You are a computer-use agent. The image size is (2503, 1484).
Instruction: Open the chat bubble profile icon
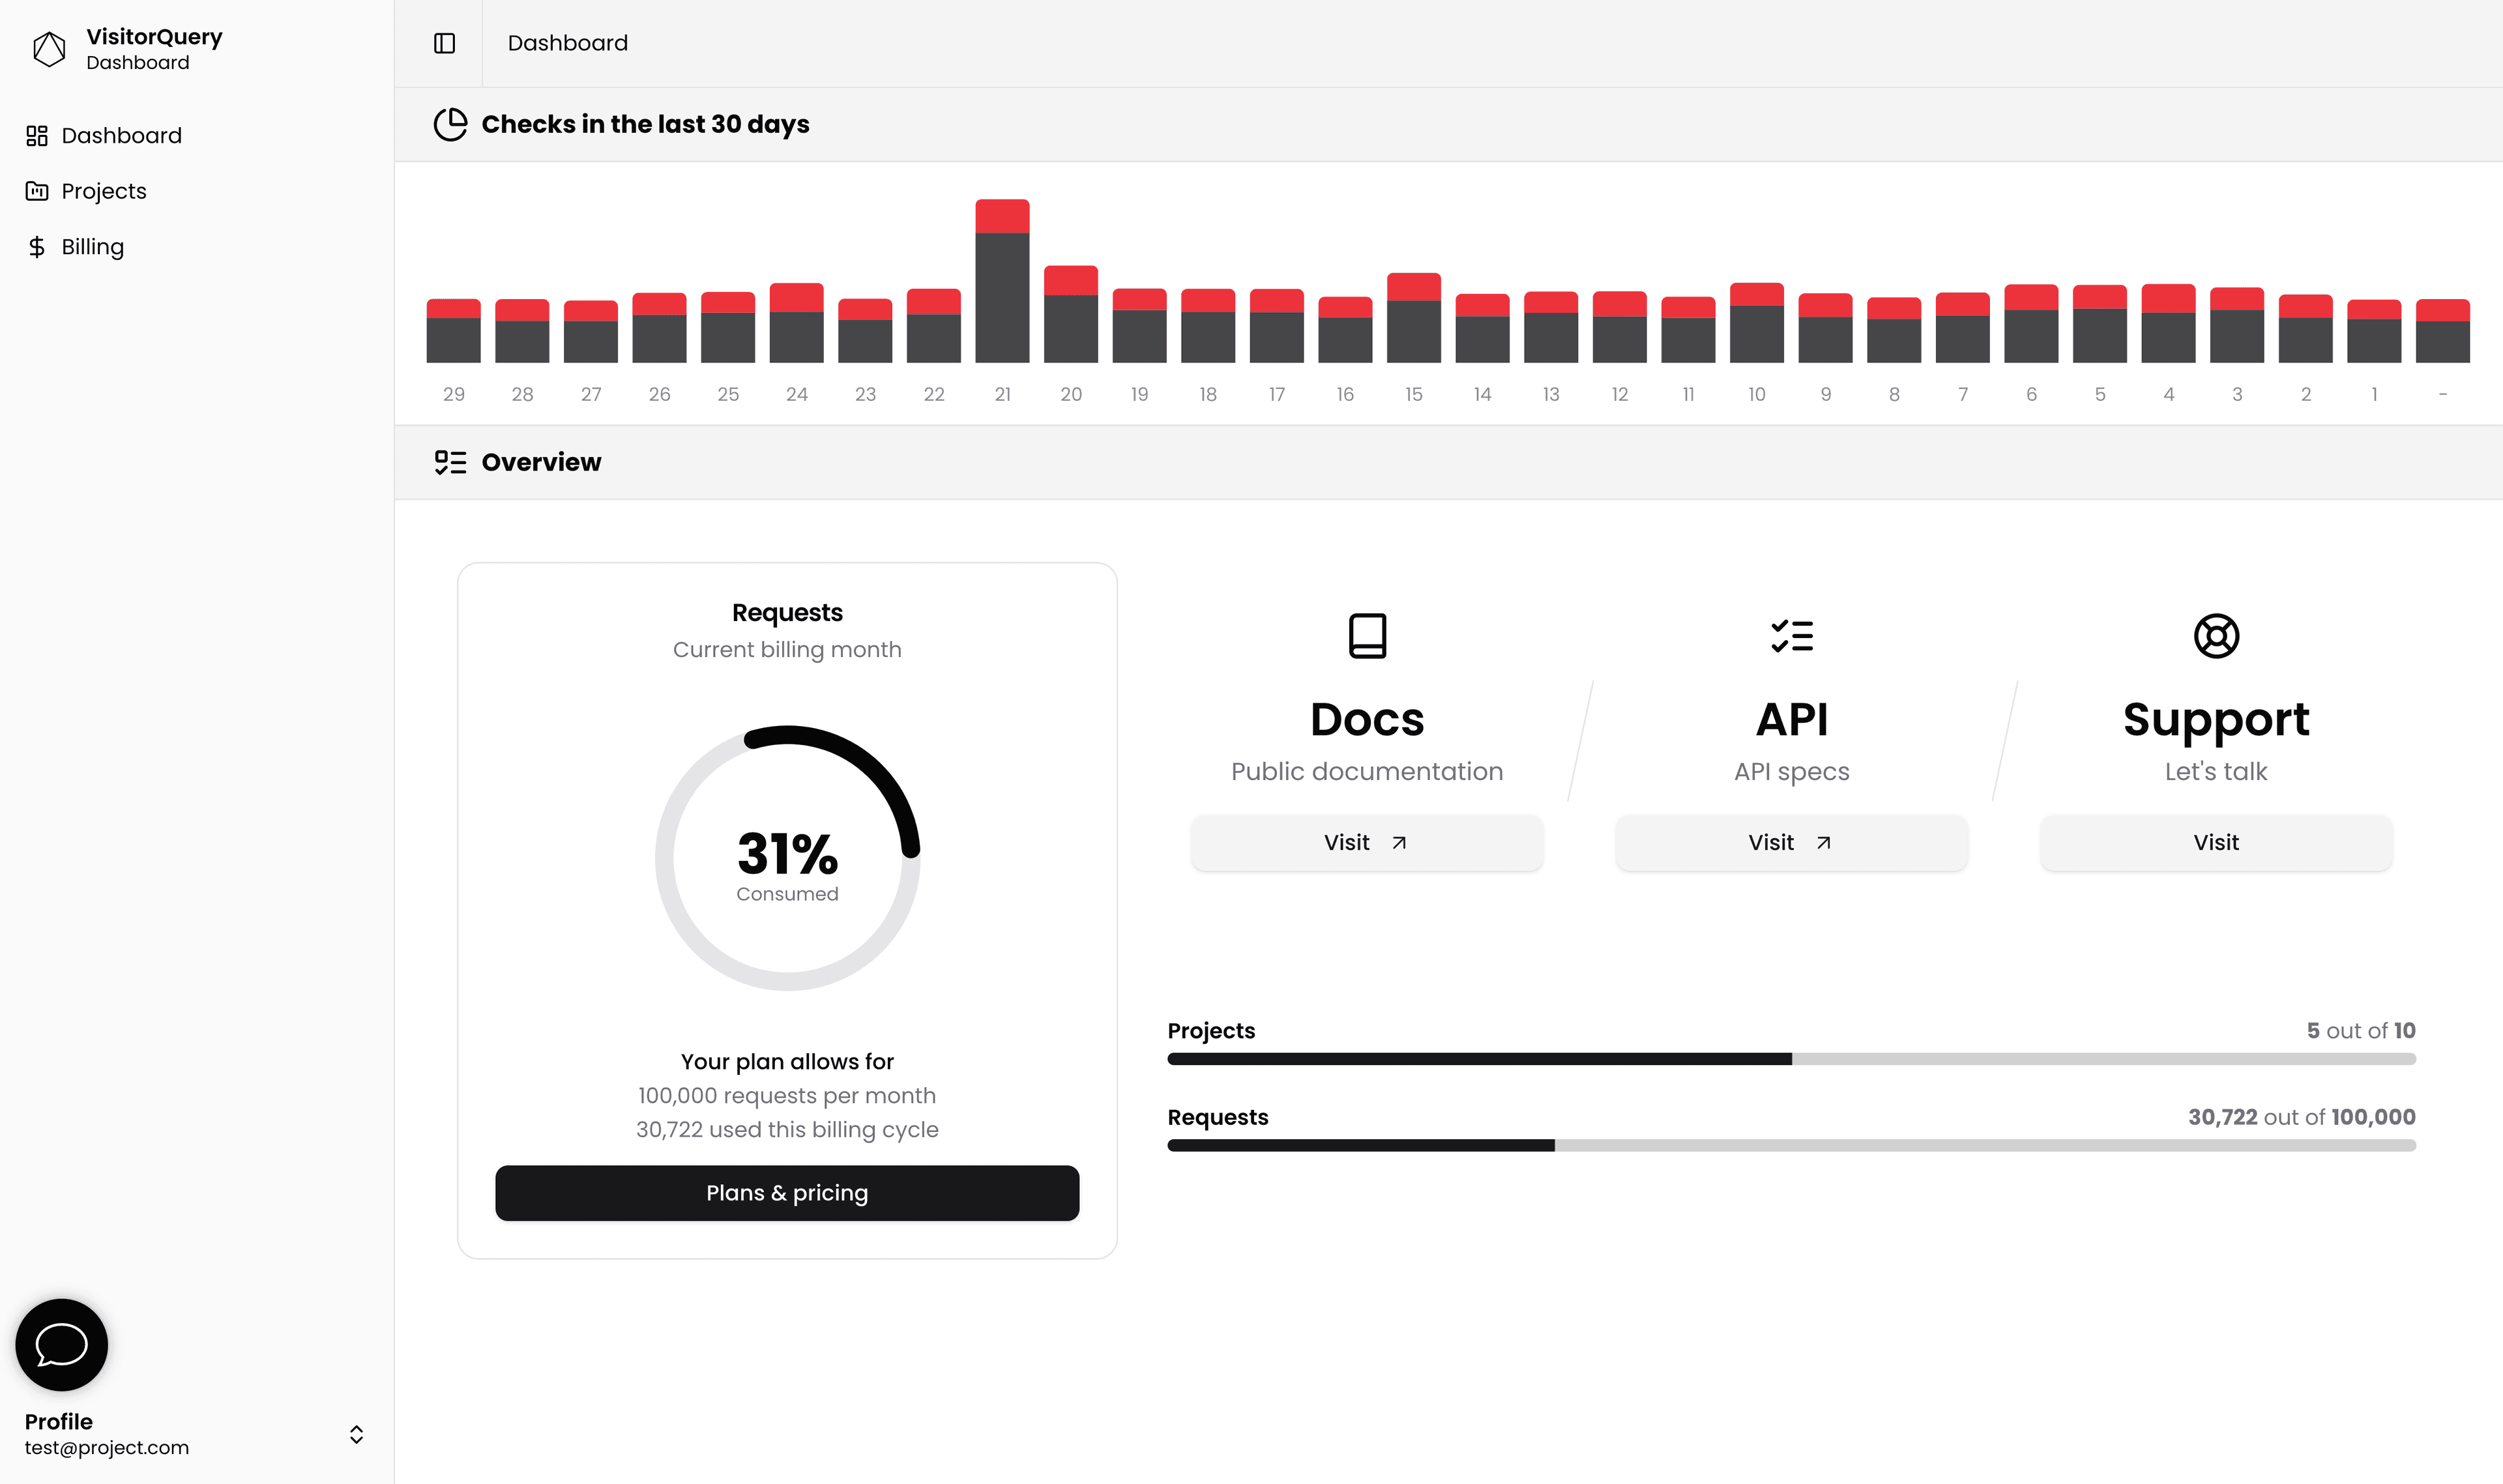60,1344
